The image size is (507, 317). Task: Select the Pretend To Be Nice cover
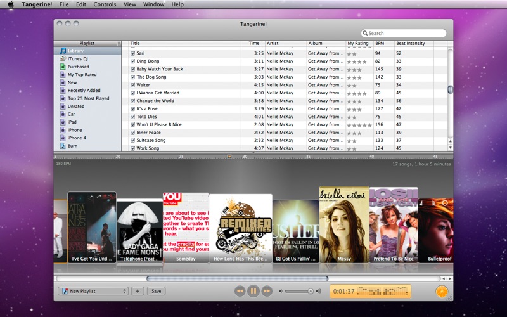[x=394, y=225]
